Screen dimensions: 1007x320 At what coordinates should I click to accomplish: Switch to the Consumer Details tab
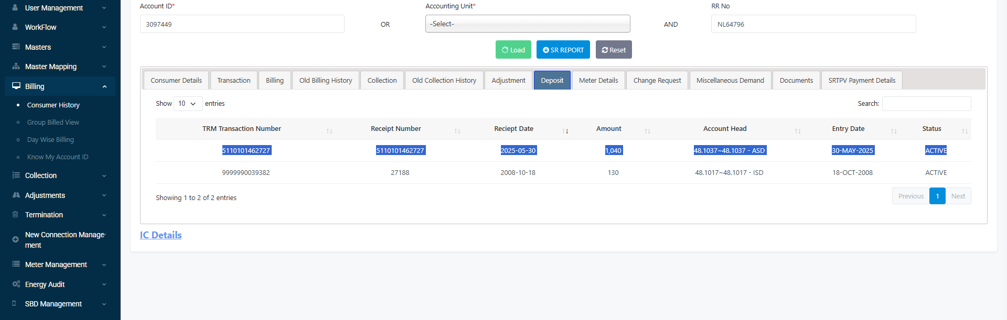(x=176, y=80)
